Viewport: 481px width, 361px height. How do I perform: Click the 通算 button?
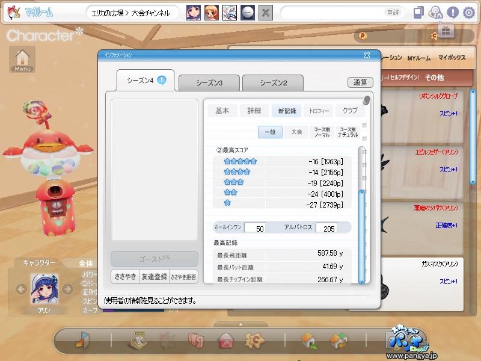coord(360,82)
